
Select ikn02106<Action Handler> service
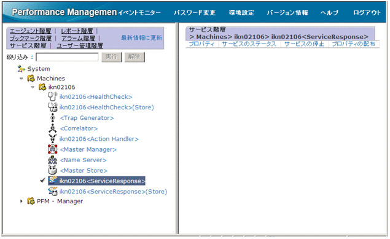[x=99, y=139]
